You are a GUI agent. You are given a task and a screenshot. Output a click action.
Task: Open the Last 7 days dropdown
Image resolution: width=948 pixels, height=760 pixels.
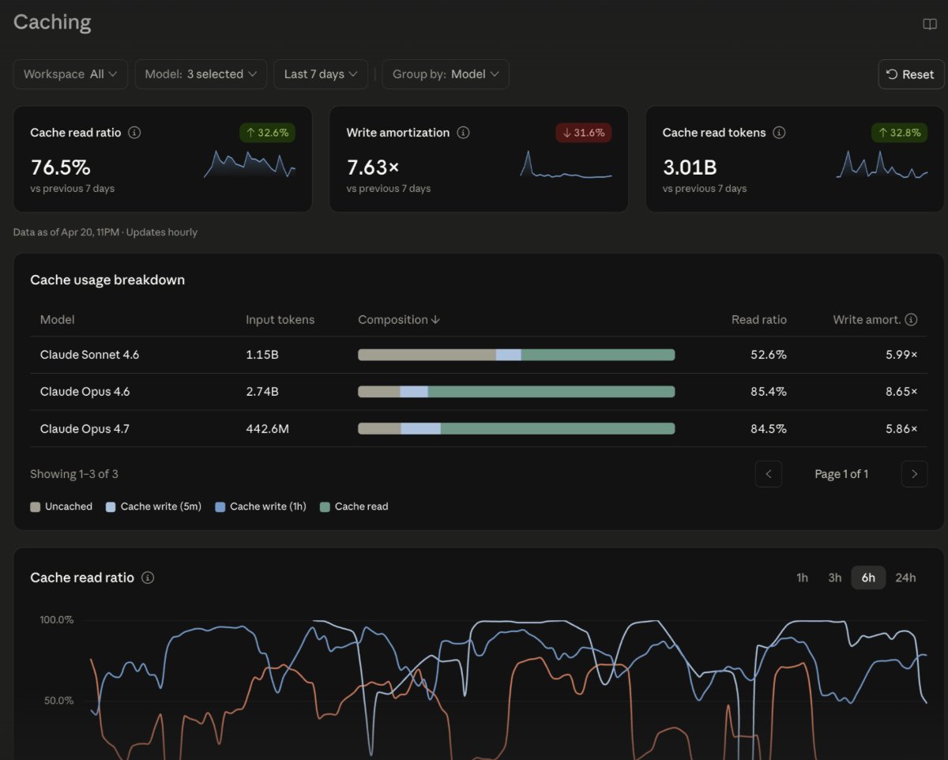[321, 74]
